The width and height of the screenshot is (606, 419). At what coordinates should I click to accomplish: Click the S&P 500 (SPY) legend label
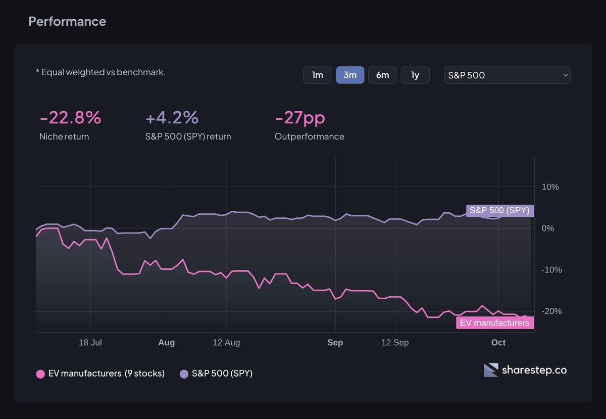[222, 374]
